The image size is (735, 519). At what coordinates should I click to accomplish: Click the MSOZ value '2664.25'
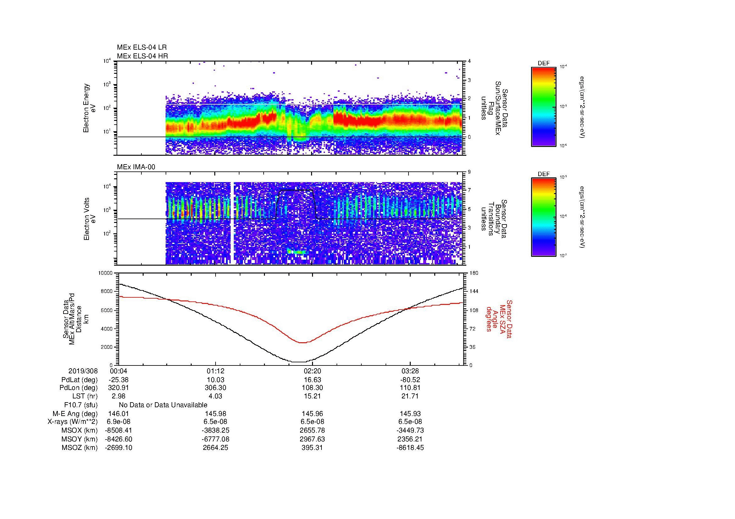click(x=216, y=448)
